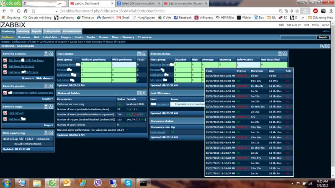Toggle dashboard fullscreen icon
Viewport: 335px width, 188px height.
(327, 46)
